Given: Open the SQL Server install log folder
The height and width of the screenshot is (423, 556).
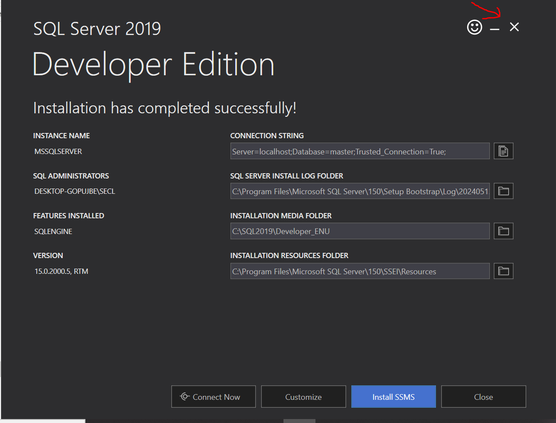Looking at the screenshot, I should (x=503, y=191).
